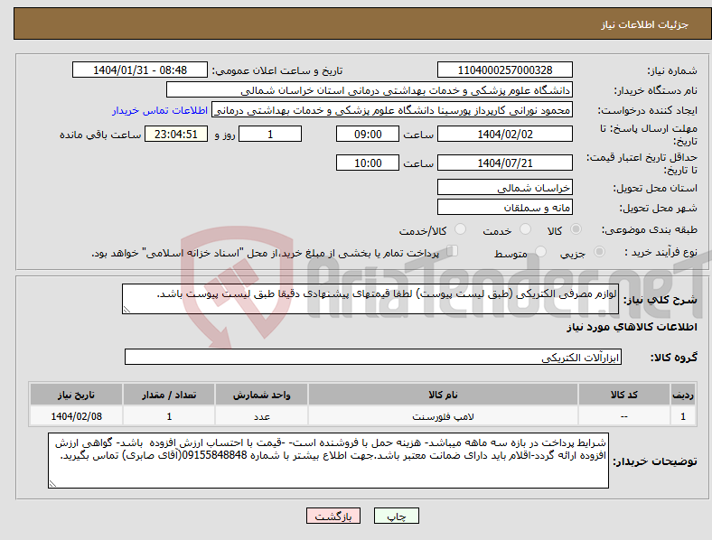
Task: Click the عدد unit cell
Action: [x=261, y=416]
